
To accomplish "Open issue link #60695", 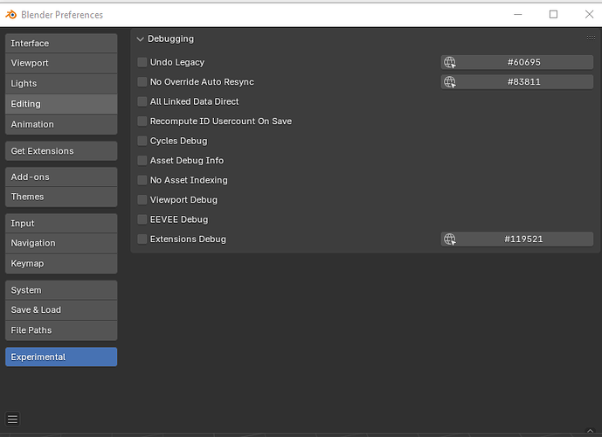I will point(516,62).
